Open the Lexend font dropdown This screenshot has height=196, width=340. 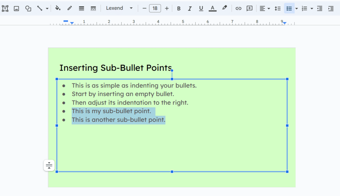click(119, 8)
